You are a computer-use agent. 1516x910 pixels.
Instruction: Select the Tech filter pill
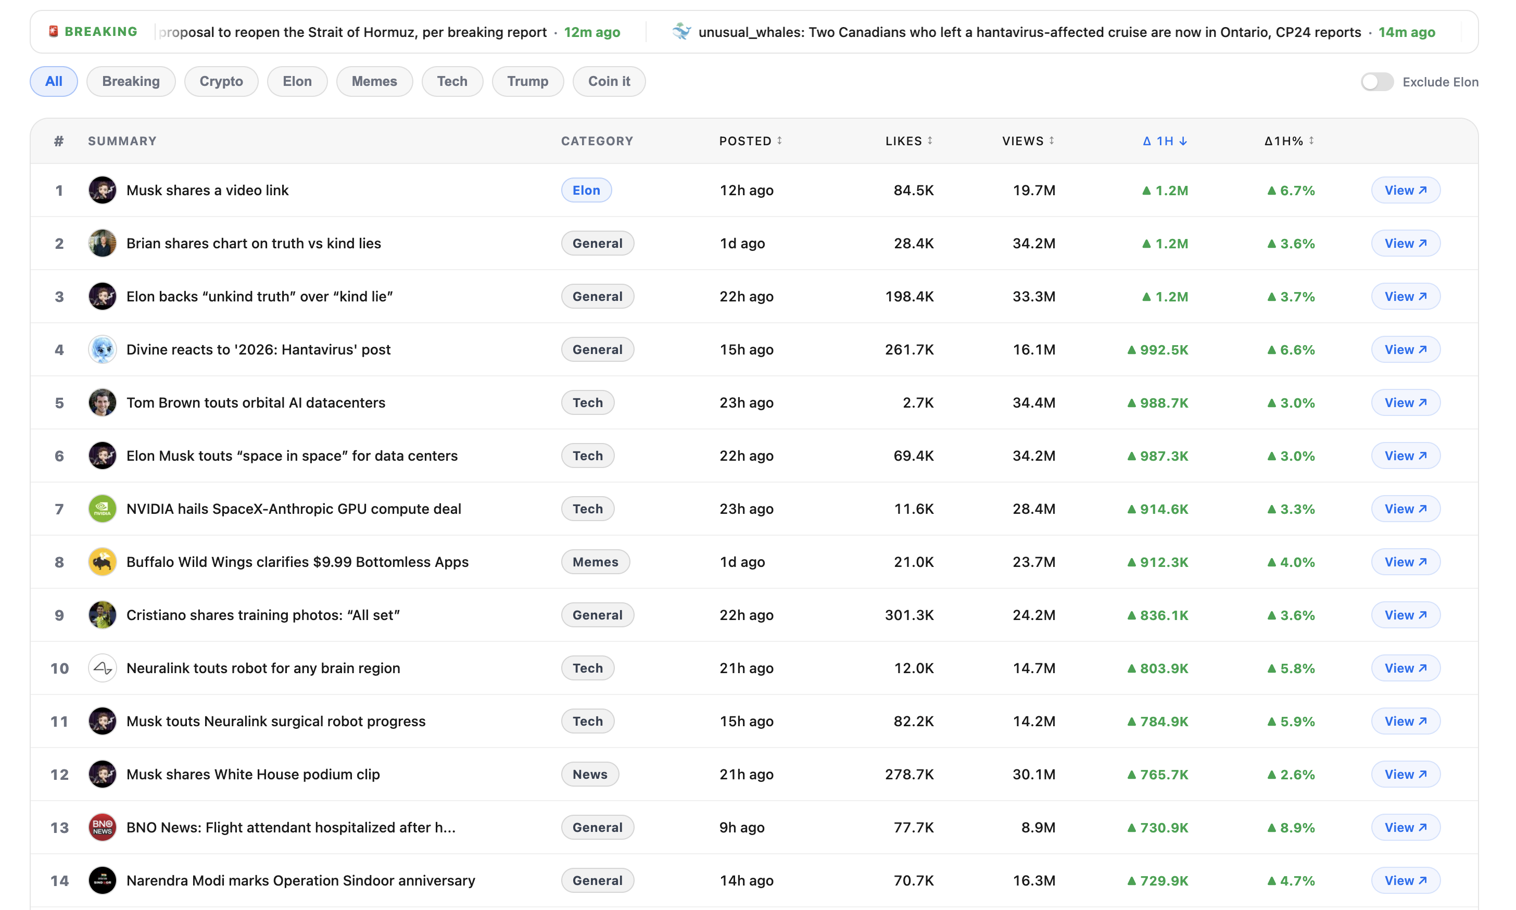pos(452,82)
